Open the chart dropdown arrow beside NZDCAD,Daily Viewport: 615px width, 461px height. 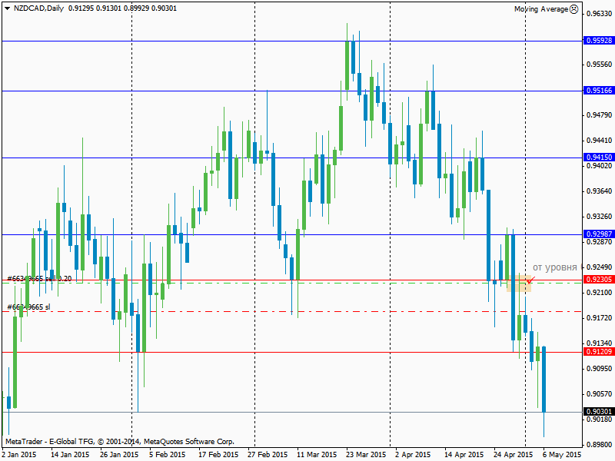(7, 8)
